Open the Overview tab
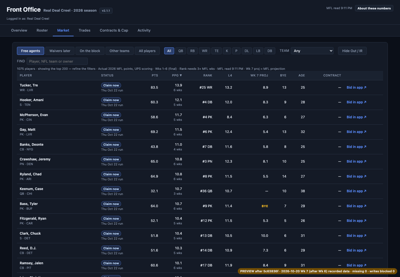 (19, 30)
